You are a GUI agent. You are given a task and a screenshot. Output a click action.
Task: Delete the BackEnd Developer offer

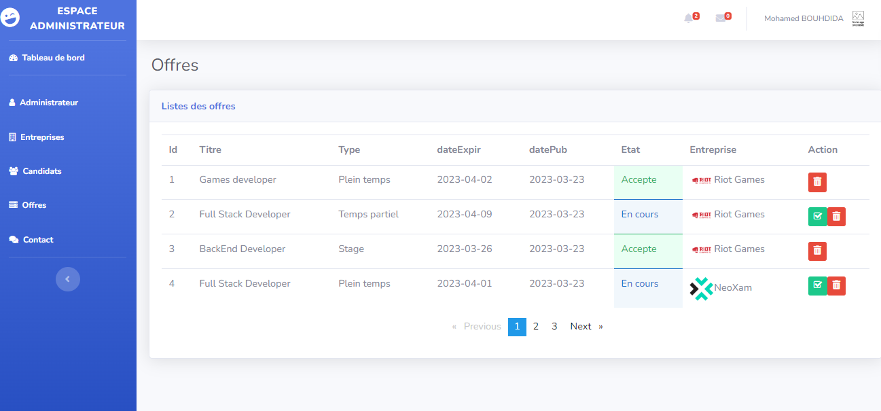coord(817,251)
